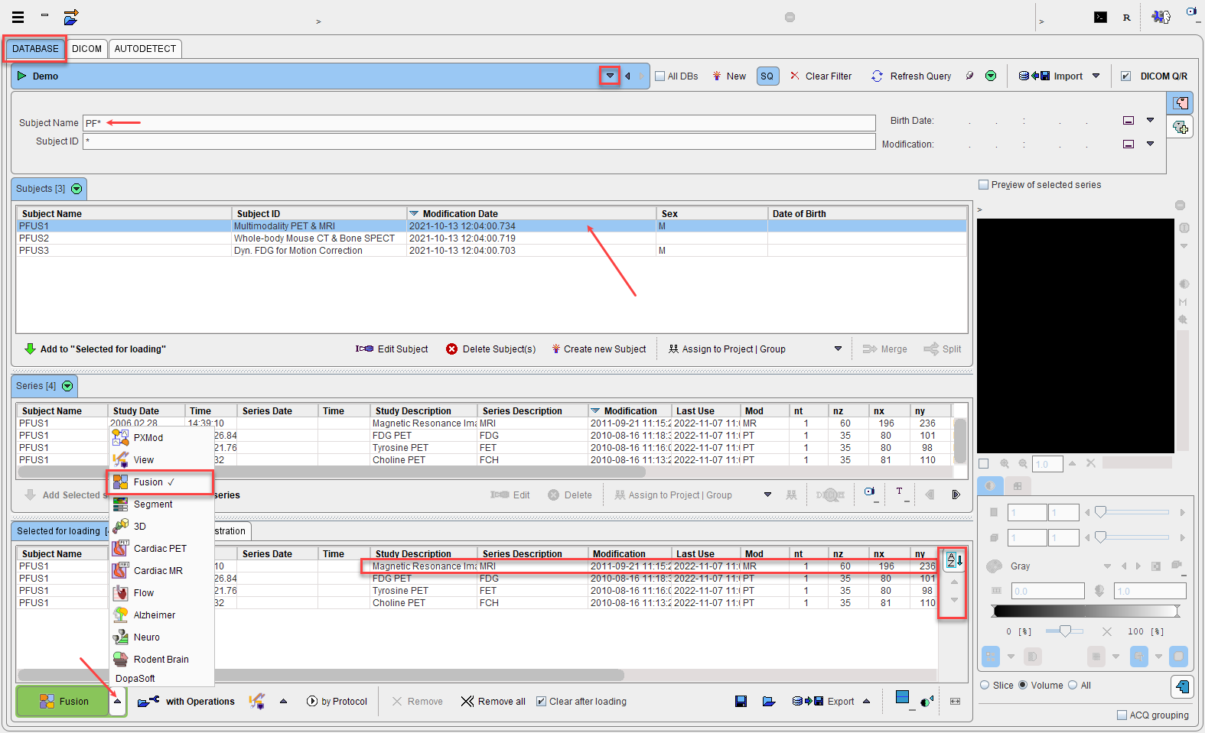Screen dimensions: 1205x733
Task: Expand the Export options arrow
Action: (x=867, y=701)
